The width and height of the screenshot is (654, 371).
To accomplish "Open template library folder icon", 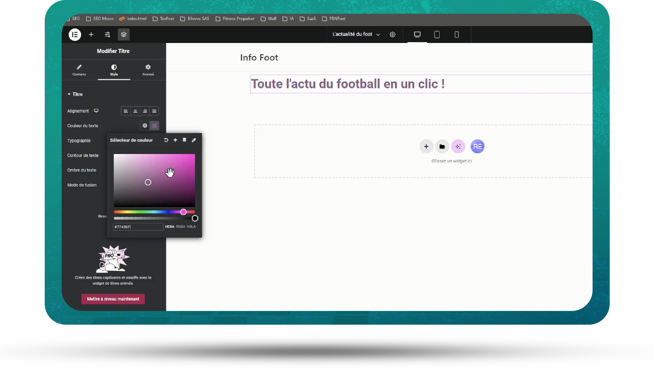I will pyautogui.click(x=442, y=146).
